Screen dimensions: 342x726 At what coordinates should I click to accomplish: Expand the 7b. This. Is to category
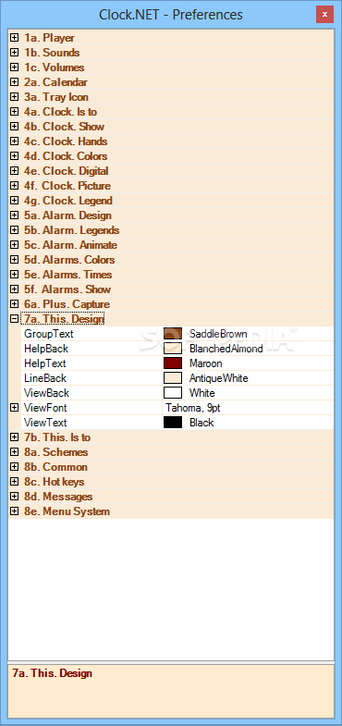pos(15,437)
